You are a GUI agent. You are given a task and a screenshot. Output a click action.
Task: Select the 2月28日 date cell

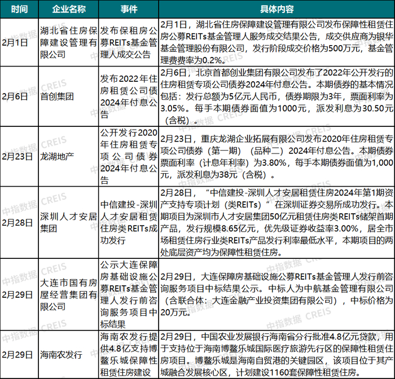click(x=19, y=222)
